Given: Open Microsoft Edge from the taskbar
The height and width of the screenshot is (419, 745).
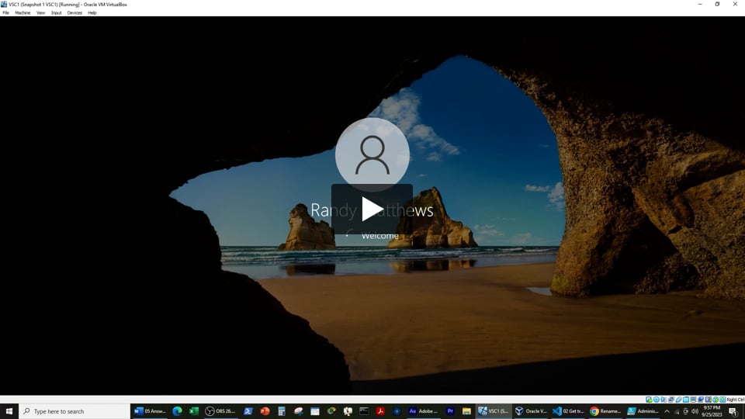Looking at the screenshot, I should tap(177, 411).
